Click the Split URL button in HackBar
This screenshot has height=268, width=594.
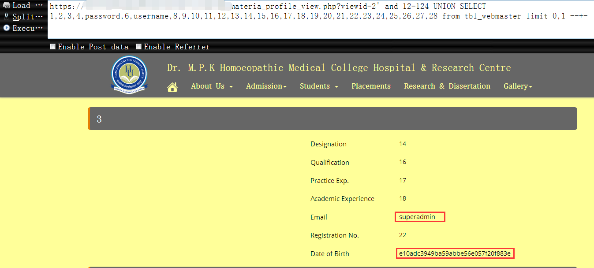point(23,17)
